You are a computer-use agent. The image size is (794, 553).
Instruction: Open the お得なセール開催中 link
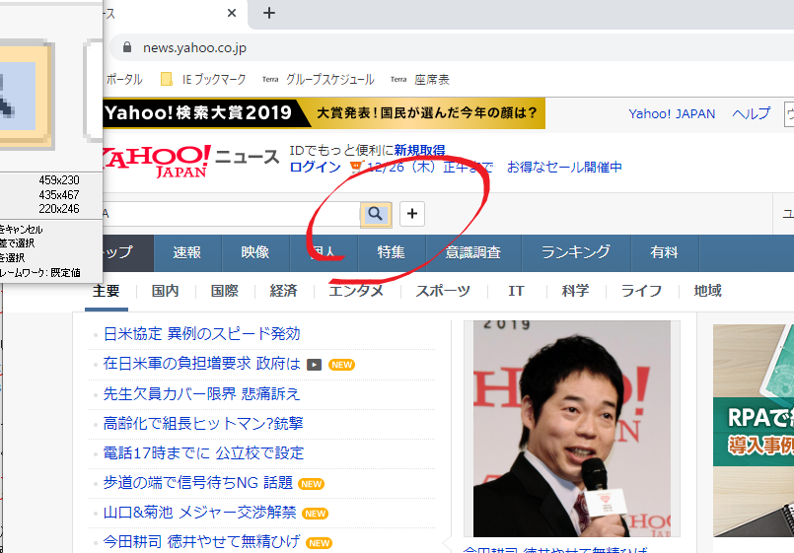tap(564, 167)
